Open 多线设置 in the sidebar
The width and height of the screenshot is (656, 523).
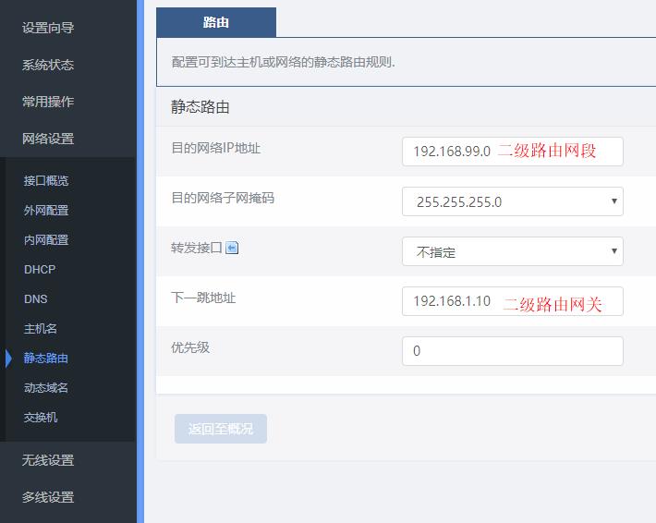(x=48, y=497)
